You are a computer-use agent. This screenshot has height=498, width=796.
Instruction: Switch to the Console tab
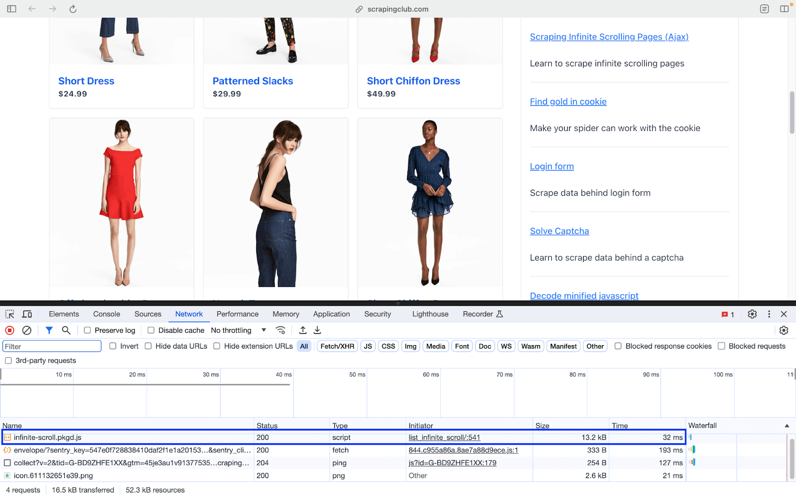106,314
